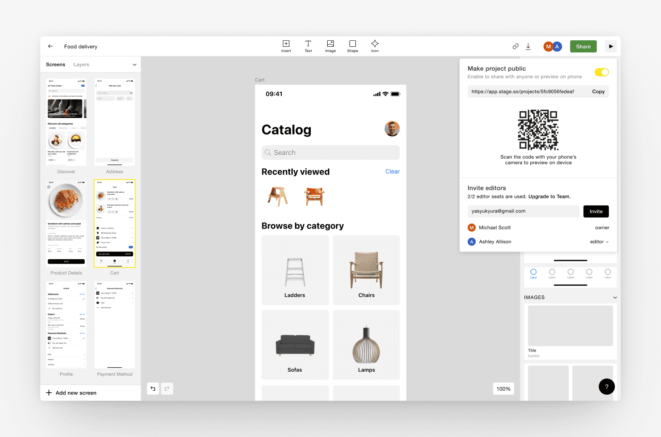Click Michael's orange M avatar in top bar

(x=548, y=46)
